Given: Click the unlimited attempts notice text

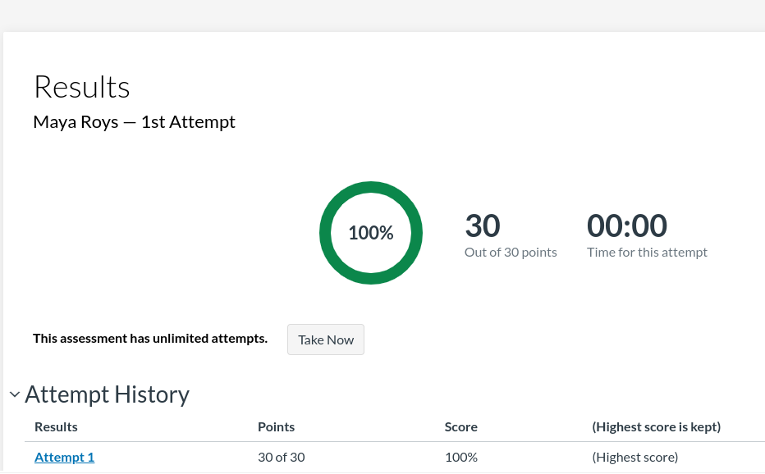Looking at the screenshot, I should pos(150,338).
